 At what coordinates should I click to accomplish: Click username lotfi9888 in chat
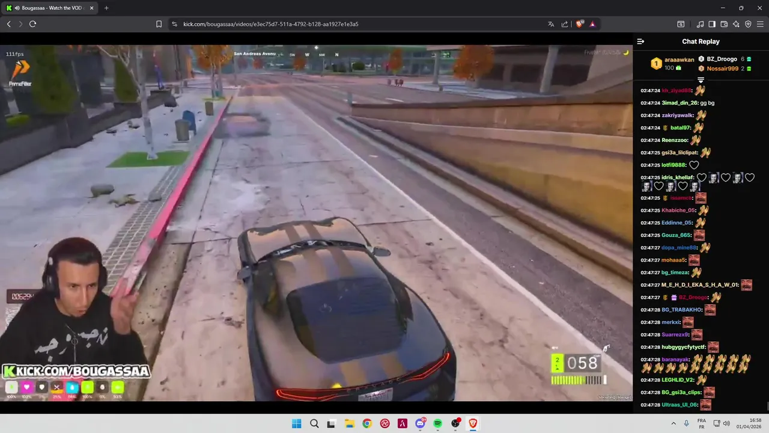click(x=673, y=165)
